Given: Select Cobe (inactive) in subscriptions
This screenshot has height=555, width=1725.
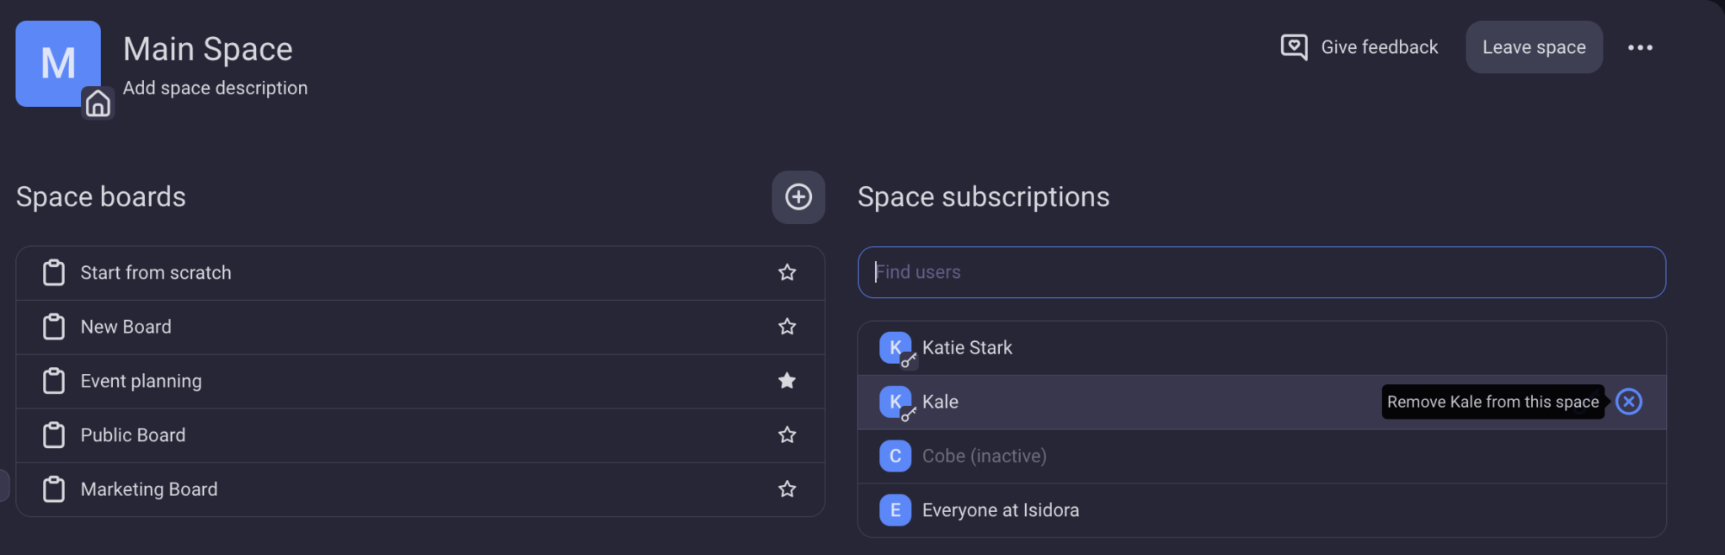Looking at the screenshot, I should (x=1262, y=456).
